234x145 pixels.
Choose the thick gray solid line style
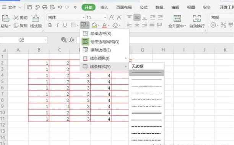point(146,113)
